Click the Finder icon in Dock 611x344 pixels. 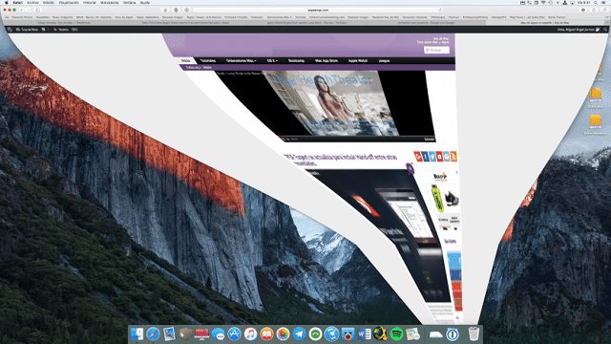(x=137, y=333)
